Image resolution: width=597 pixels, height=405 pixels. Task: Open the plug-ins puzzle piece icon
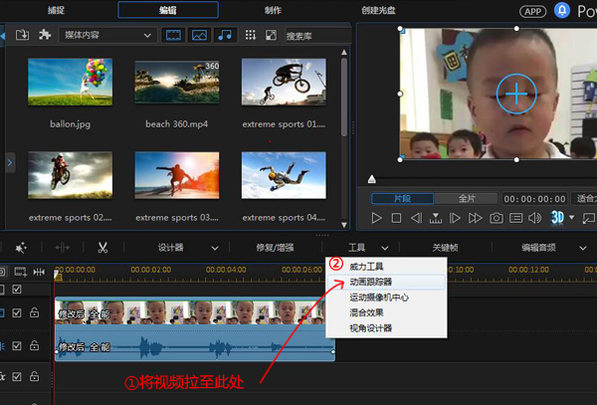click(x=45, y=35)
